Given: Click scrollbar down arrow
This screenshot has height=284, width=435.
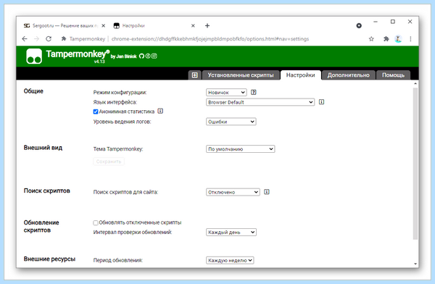Looking at the screenshot, I should (x=415, y=264).
